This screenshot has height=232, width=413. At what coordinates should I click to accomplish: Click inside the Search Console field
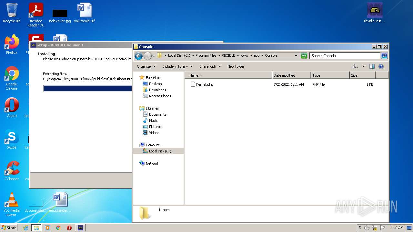coord(345,56)
